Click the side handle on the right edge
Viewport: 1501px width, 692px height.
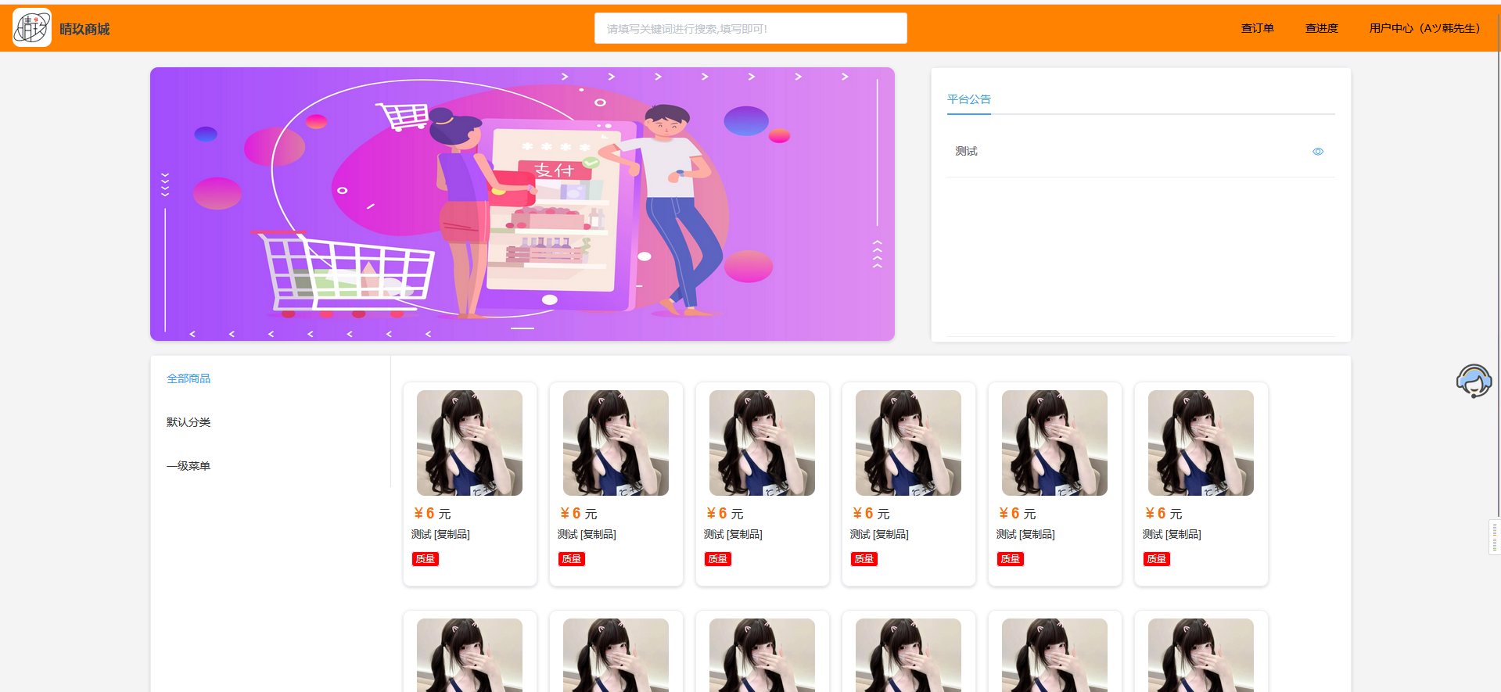(x=1495, y=537)
